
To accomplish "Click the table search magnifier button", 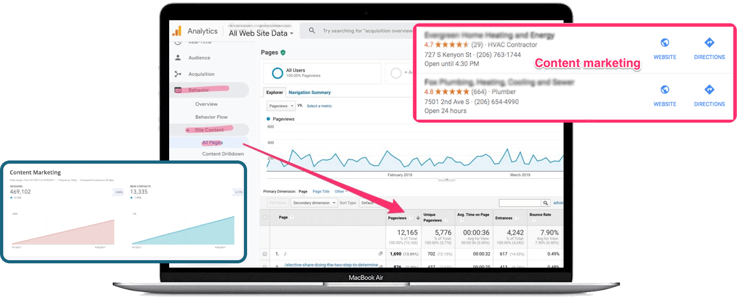I will [x=545, y=203].
